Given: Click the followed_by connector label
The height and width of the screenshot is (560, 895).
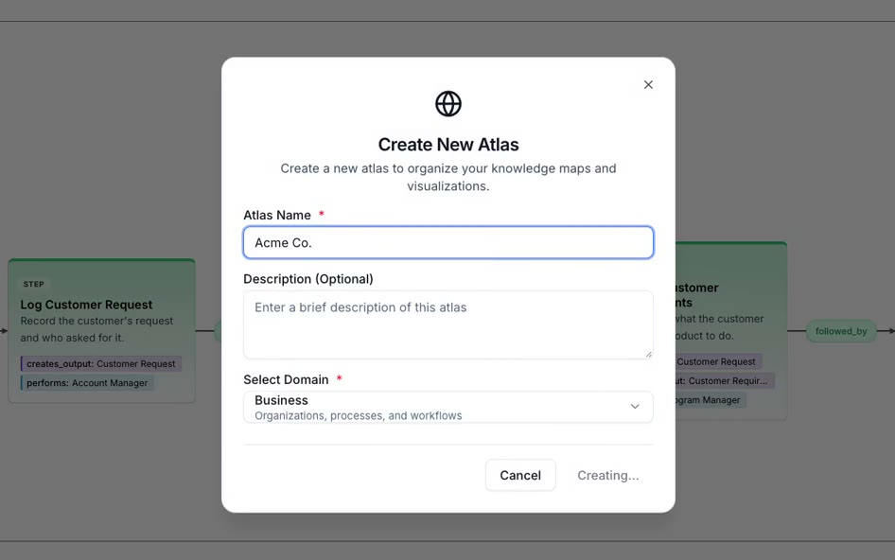Looking at the screenshot, I should (841, 331).
